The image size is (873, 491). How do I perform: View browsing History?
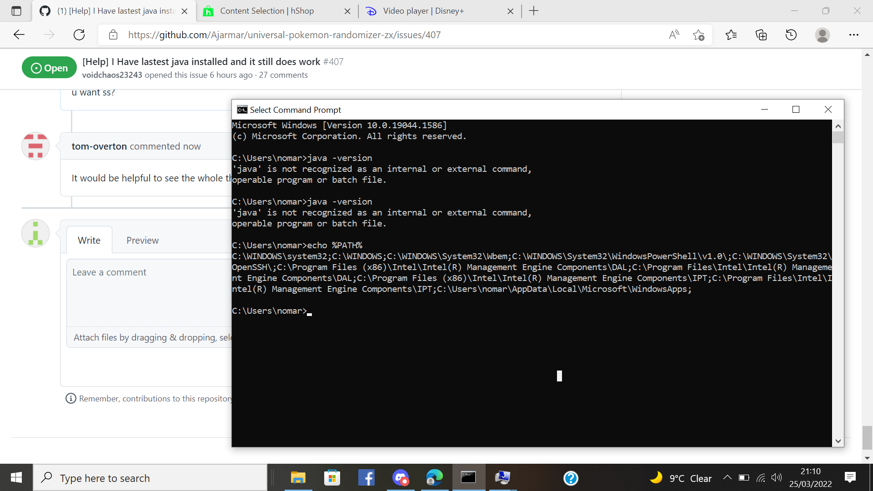(791, 35)
